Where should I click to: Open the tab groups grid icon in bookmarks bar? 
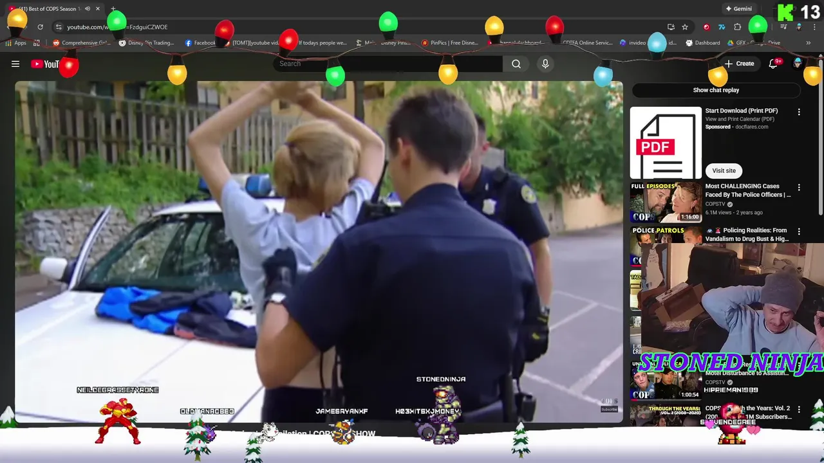click(37, 43)
